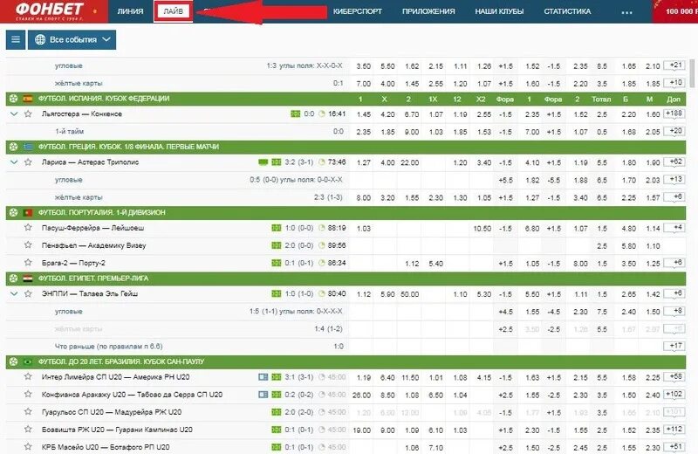Image resolution: width=698 pixels, height=454 pixels.
Task: Expand +21 extra markets in top угловые row
Action: coord(674,65)
